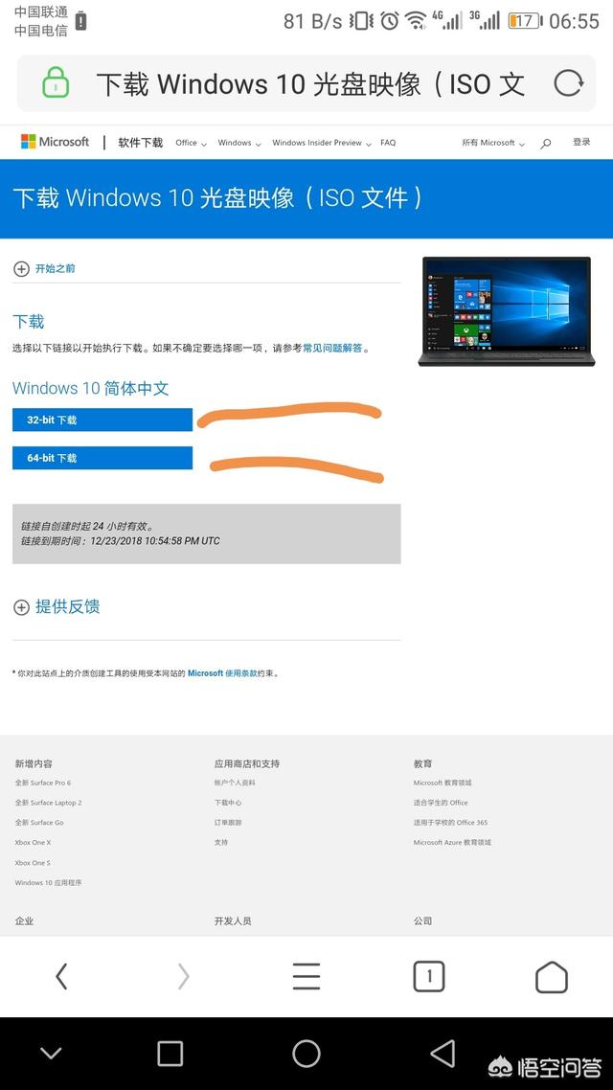Viewport: 613px width, 1090px height.
Task: Open Windows 10 应用程序 footer link
Action: (48, 883)
